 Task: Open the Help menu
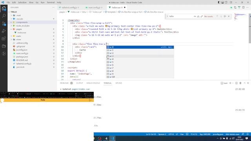(x=59, y=2)
